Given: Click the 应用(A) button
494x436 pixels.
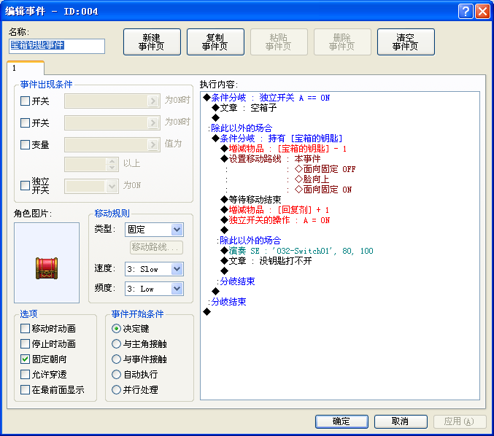Looking at the screenshot, I should (460, 421).
